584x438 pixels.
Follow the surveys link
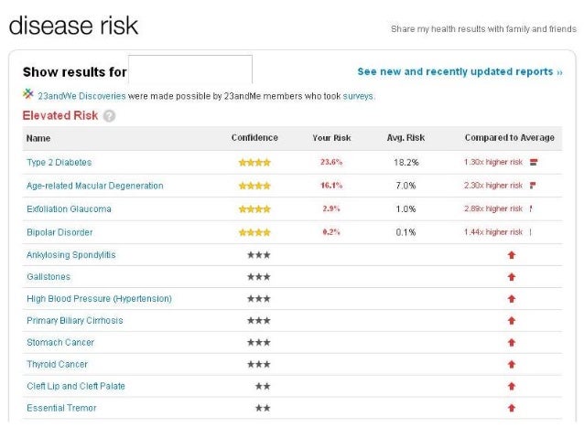(358, 95)
